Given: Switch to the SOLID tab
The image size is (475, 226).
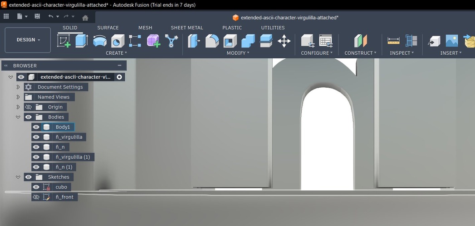Looking at the screenshot, I should [x=70, y=28].
